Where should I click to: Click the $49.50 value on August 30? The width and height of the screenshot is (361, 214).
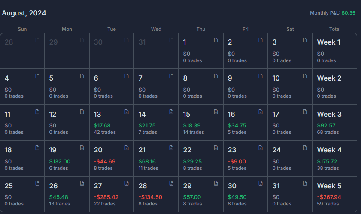237,197
